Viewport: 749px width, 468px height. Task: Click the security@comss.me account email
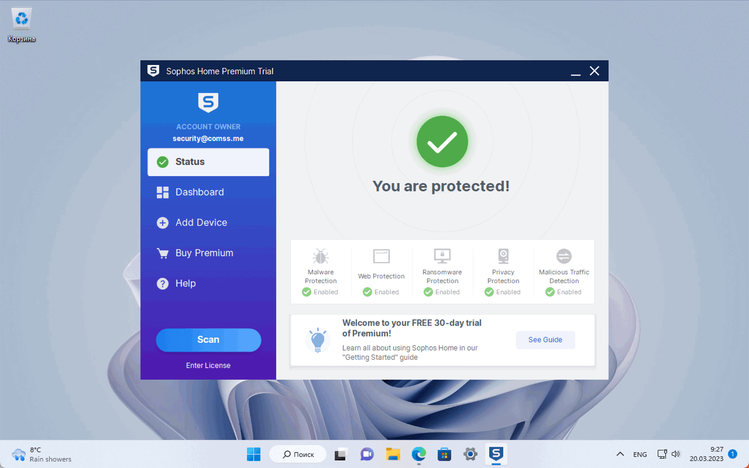(208, 139)
